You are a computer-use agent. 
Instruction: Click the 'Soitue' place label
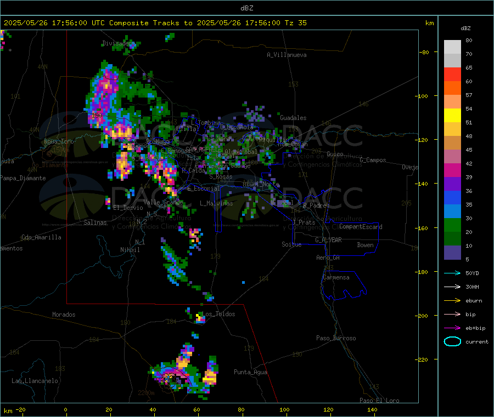tap(291, 244)
